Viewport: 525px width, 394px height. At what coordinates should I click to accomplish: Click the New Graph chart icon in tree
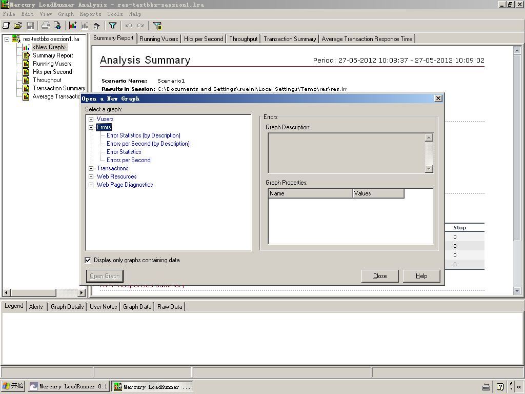point(26,47)
